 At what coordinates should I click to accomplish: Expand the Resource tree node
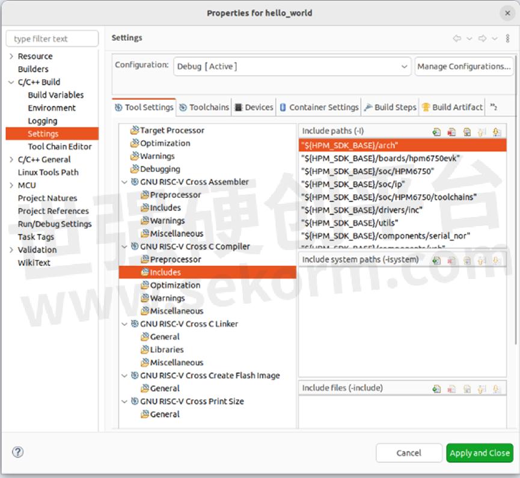point(11,57)
